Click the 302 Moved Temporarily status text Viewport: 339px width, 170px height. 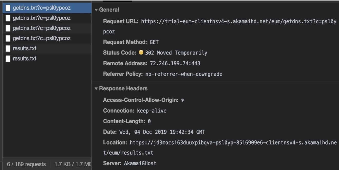(x=176, y=53)
